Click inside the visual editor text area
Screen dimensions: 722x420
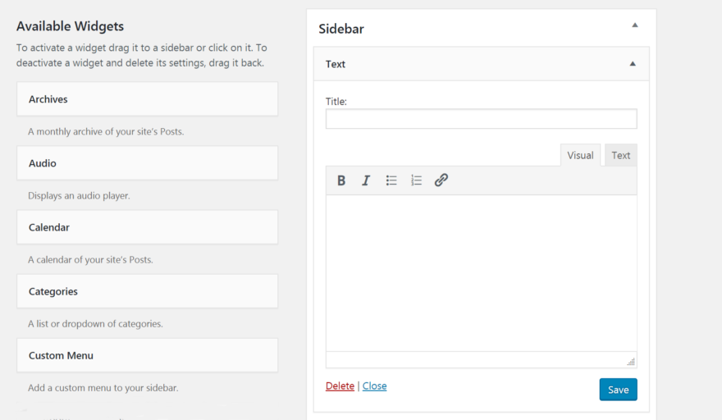(481, 272)
